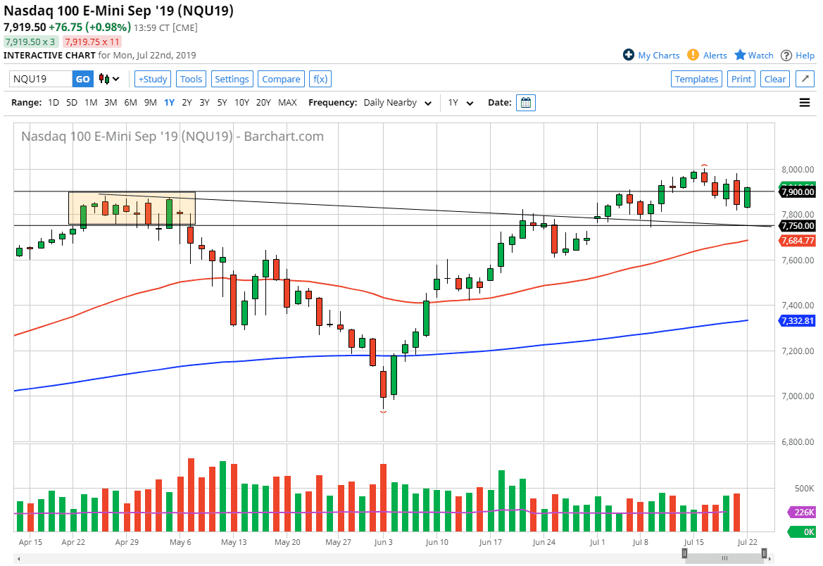Print the chart

(741, 80)
